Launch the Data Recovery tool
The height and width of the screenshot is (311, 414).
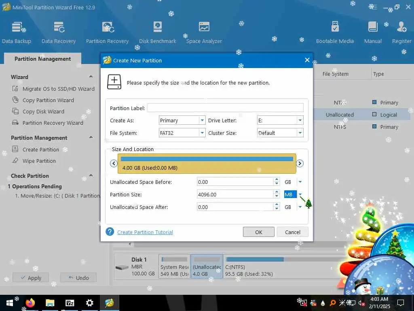click(x=59, y=32)
